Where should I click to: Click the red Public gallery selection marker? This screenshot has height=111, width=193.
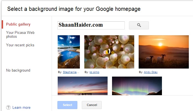2,24
